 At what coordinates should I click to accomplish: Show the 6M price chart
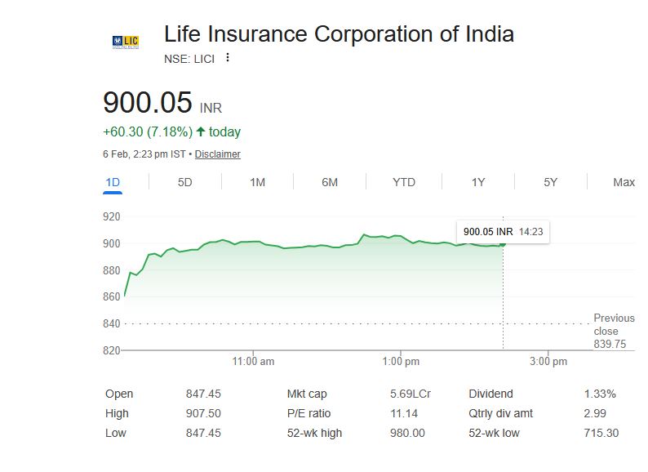[x=330, y=182]
